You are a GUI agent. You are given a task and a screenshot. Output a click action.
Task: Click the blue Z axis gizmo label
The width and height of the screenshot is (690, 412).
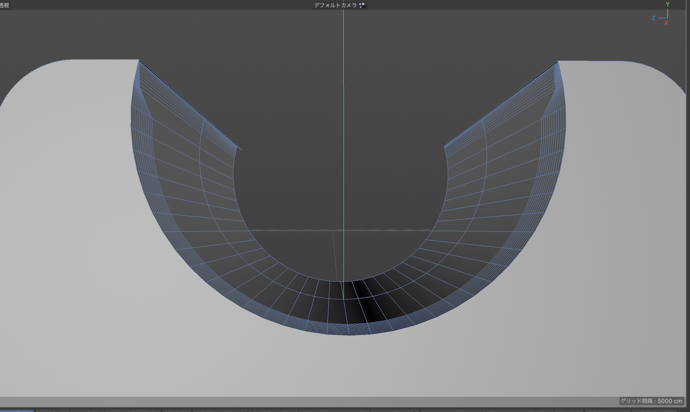(653, 18)
